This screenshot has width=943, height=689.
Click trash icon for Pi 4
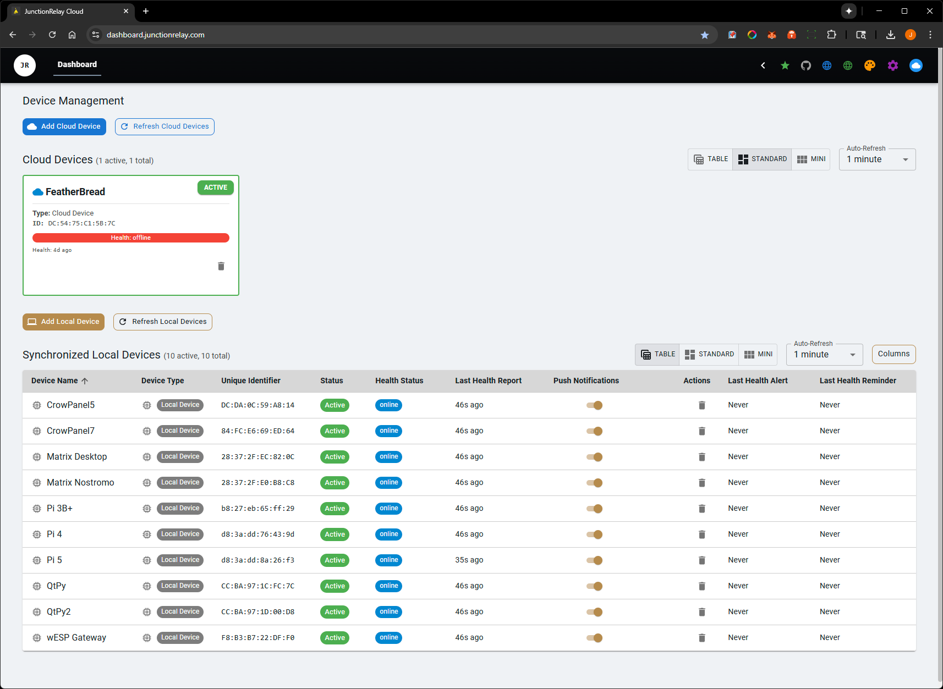click(702, 534)
